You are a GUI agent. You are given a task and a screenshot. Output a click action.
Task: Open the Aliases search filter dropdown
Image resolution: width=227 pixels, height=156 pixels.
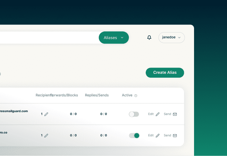tap(113, 38)
